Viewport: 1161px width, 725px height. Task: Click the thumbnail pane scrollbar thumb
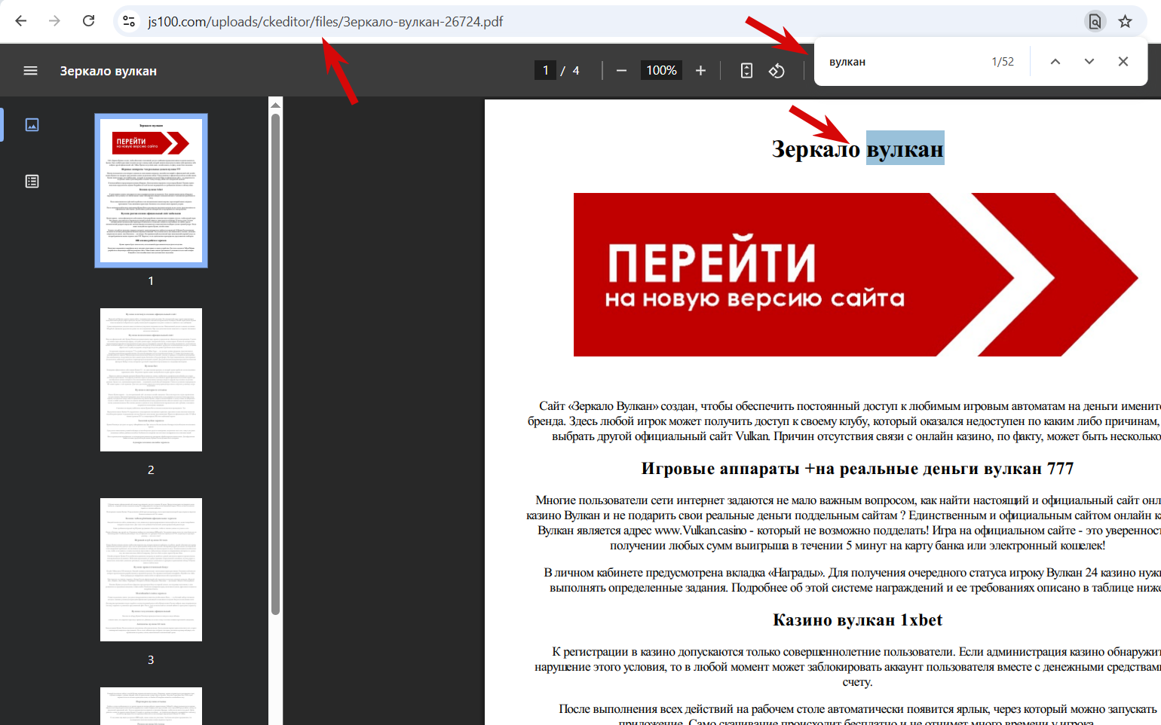point(275,363)
